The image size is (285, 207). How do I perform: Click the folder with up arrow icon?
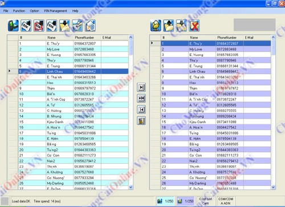coord(169,26)
